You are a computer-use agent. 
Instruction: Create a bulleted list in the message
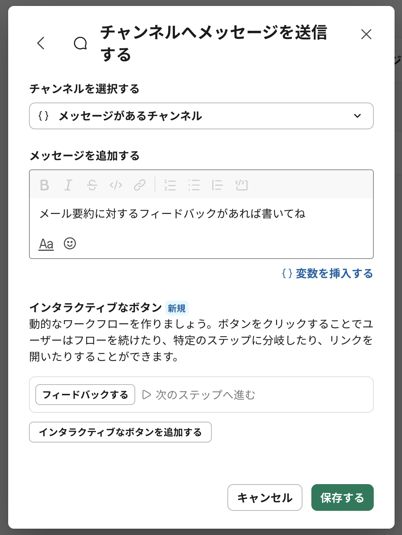(x=194, y=185)
